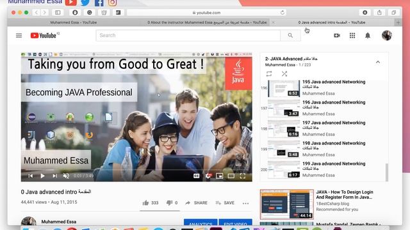The height and width of the screenshot is (230, 410).
Task: Reload the page in address bar
Action: (283, 13)
